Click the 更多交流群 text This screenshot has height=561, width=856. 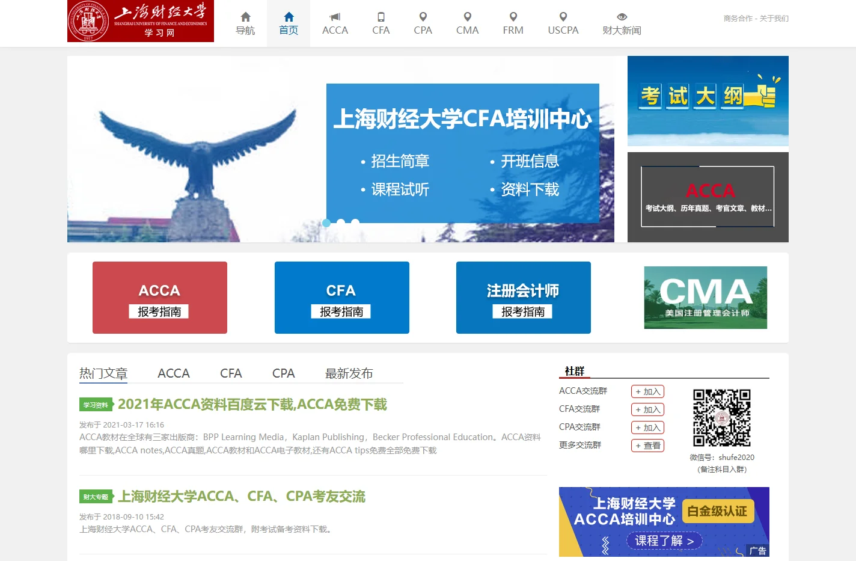tap(580, 445)
